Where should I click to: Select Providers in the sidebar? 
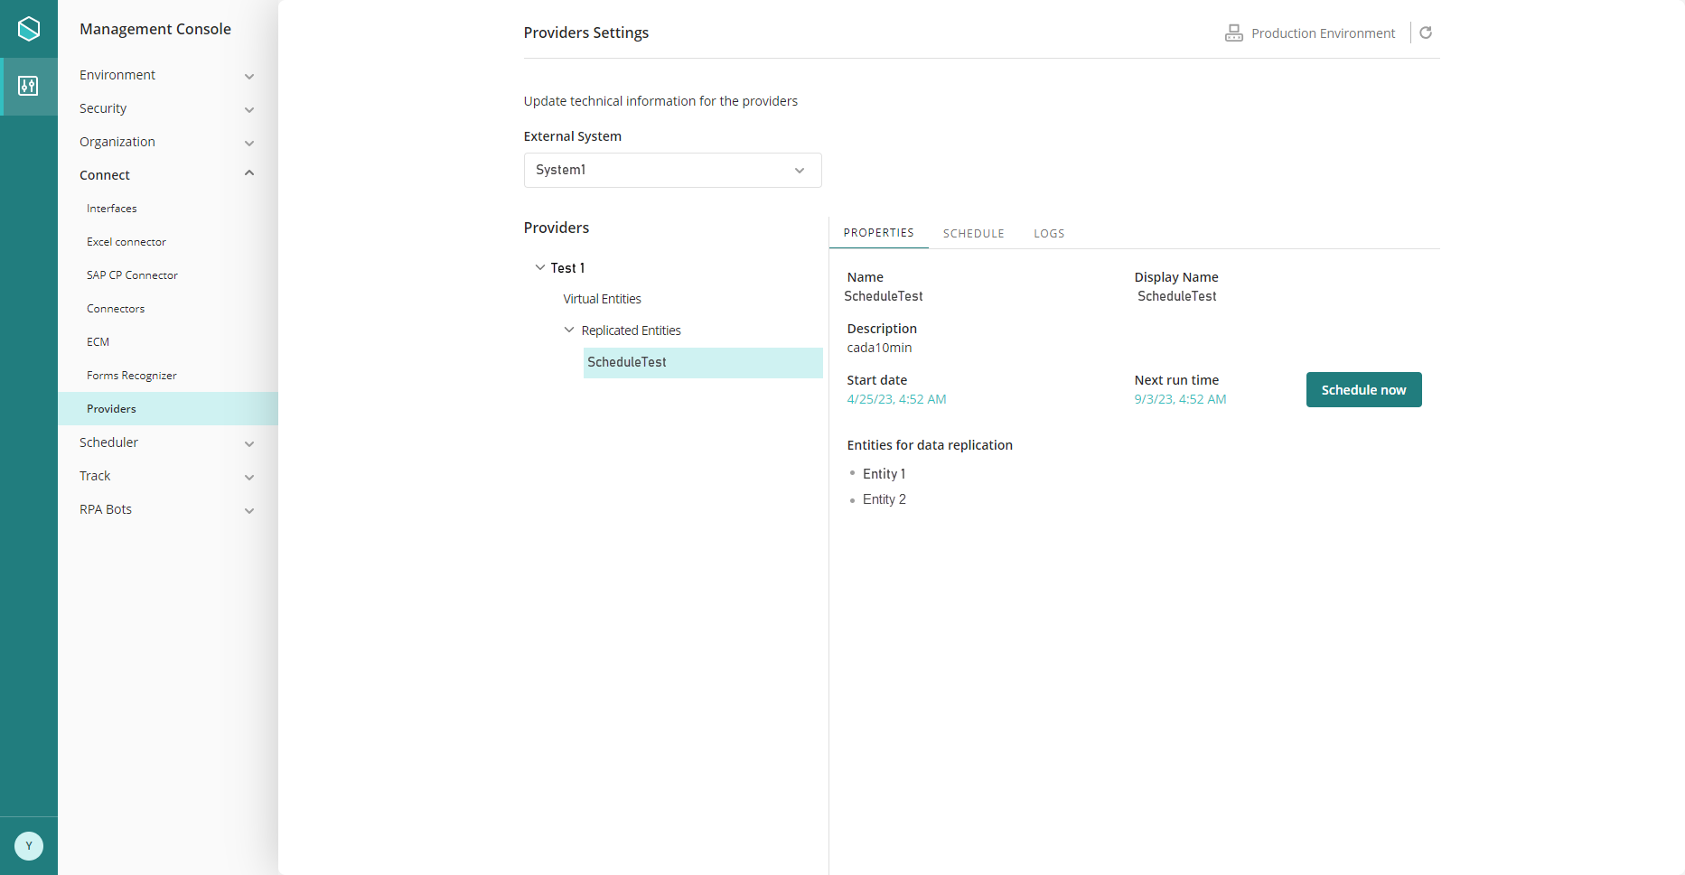(168, 409)
